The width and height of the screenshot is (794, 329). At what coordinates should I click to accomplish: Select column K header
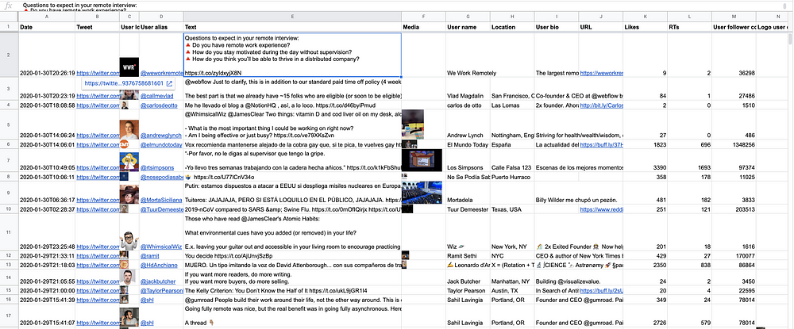pos(645,17)
